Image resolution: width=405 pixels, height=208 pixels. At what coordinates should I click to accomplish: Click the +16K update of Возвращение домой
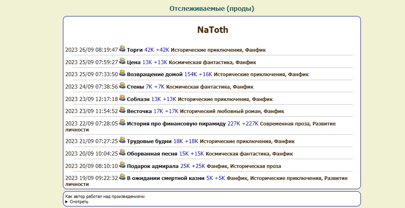[205, 74]
